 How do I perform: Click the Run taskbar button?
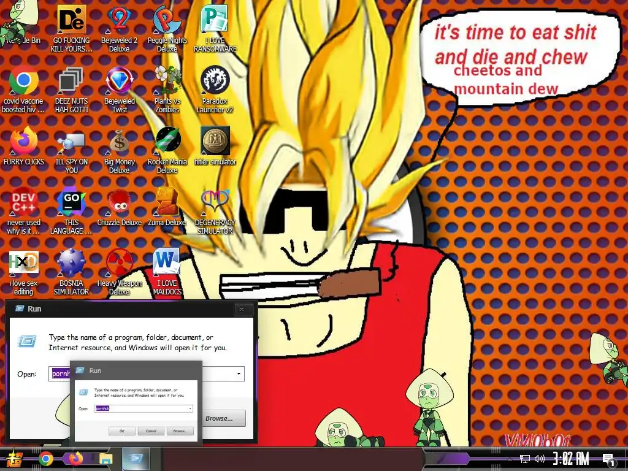(x=136, y=459)
